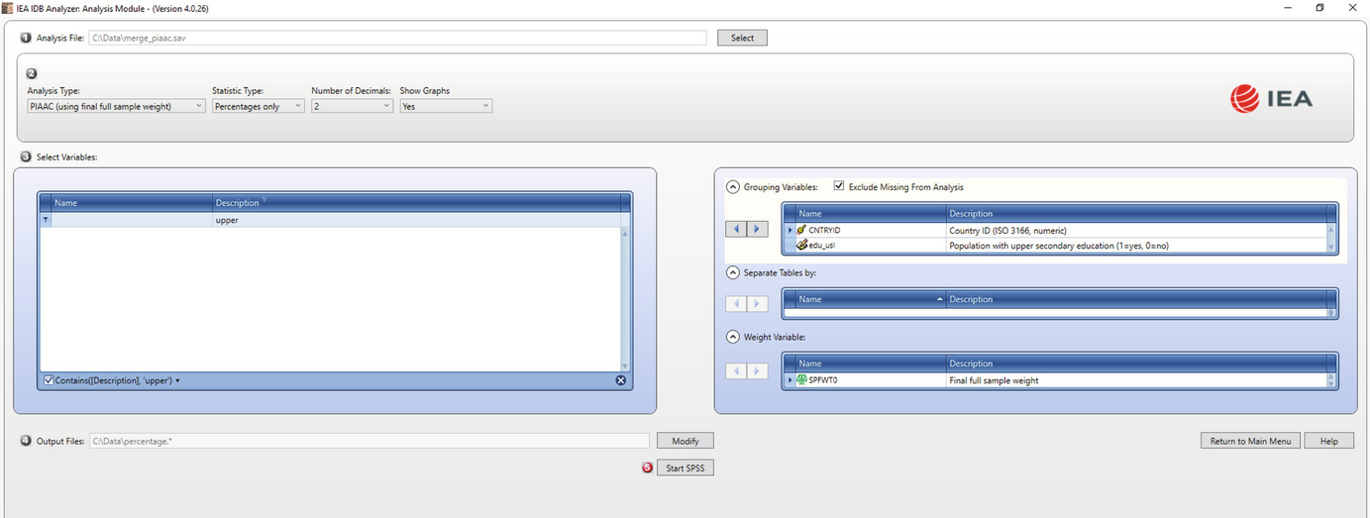Image resolution: width=1370 pixels, height=518 pixels.
Task: Toggle Exclude Missing From Analysis checkbox
Action: pos(839,186)
